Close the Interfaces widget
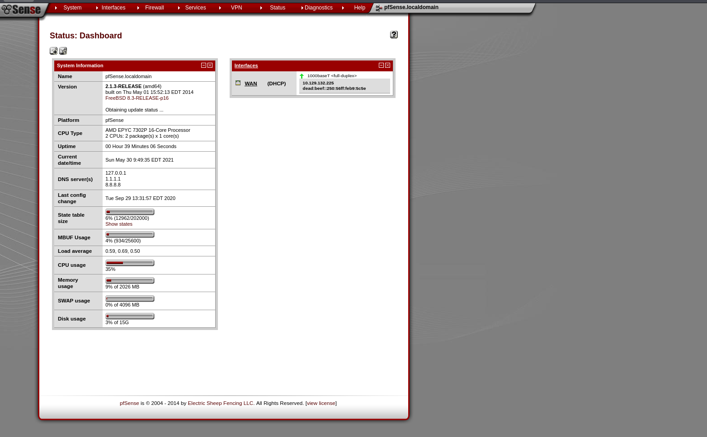 click(x=387, y=65)
